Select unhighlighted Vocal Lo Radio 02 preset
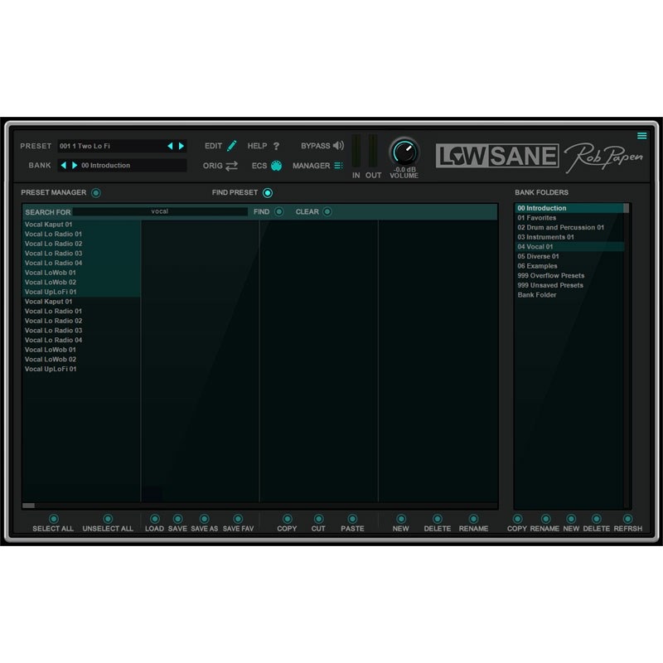663x663 pixels. tap(81, 321)
